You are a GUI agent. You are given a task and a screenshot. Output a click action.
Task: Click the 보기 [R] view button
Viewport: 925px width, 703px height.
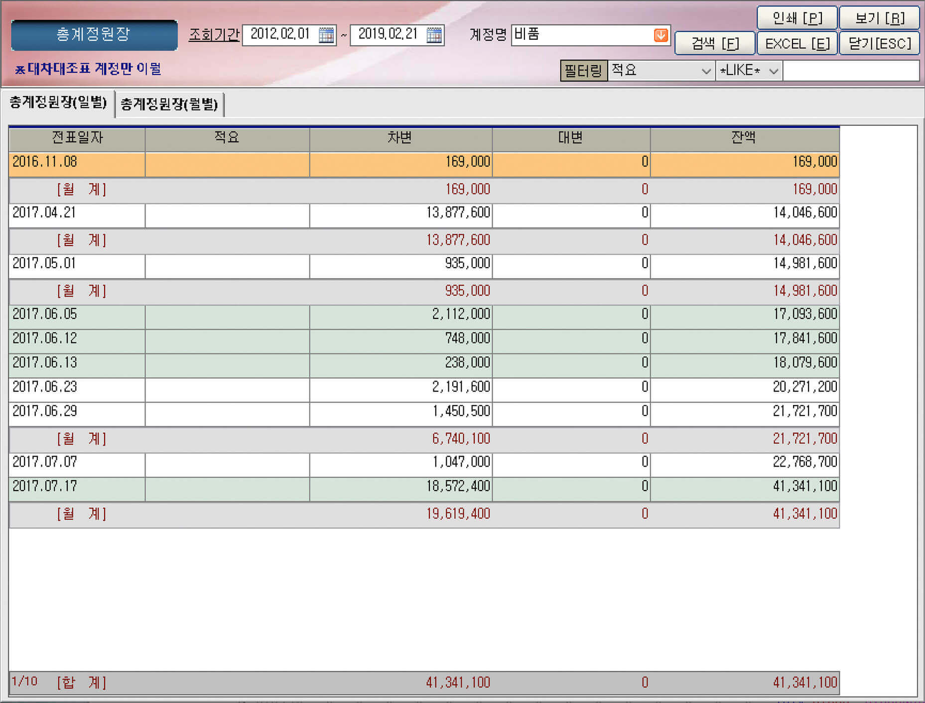click(880, 18)
